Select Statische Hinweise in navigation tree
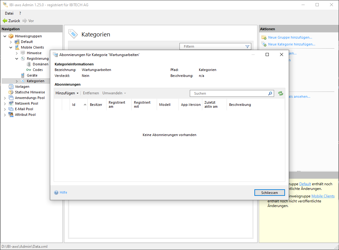 tap(30, 92)
